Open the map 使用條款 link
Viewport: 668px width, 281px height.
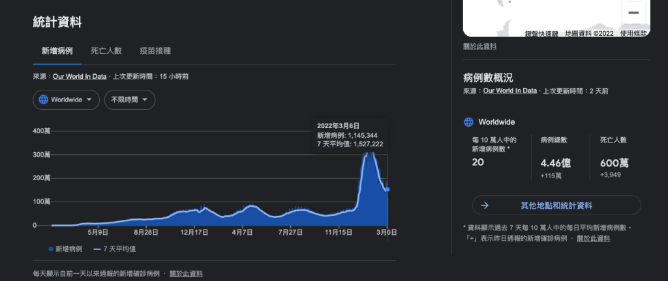tap(633, 33)
